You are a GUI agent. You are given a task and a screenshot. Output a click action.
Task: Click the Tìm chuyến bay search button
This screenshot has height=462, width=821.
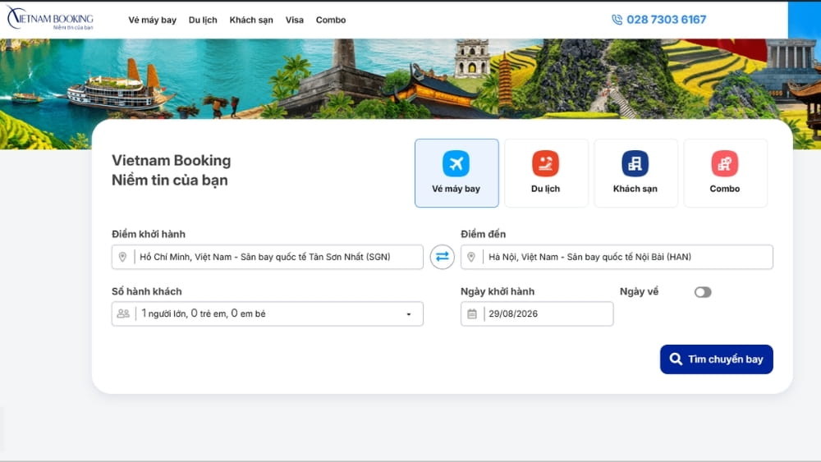[x=716, y=359]
